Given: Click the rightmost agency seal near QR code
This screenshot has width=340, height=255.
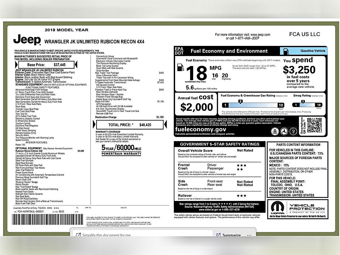Looking at the screenshot, I should [293, 131].
